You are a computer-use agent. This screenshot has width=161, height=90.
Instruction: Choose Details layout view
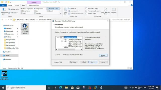pos(50,11)
